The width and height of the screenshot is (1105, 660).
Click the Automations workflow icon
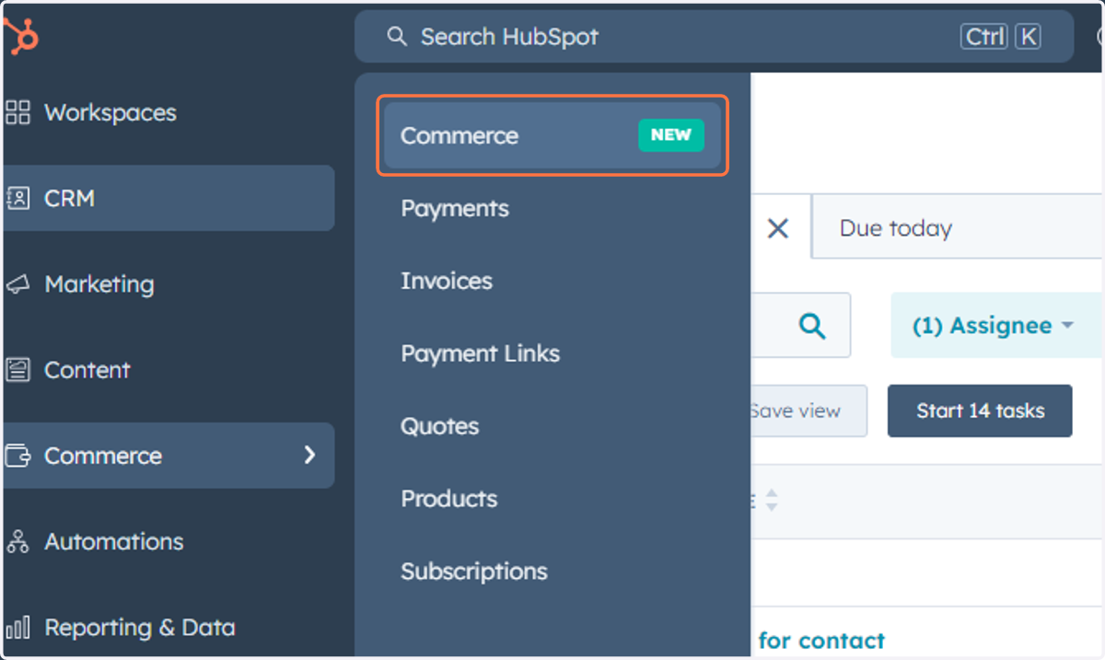coord(17,541)
